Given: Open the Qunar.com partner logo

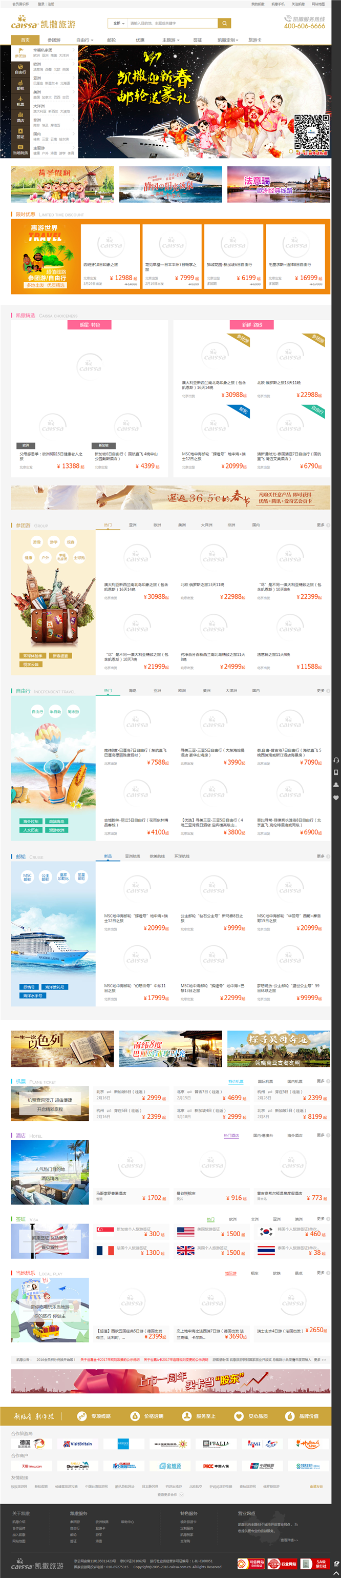Looking at the screenshot, I should point(78,1466).
